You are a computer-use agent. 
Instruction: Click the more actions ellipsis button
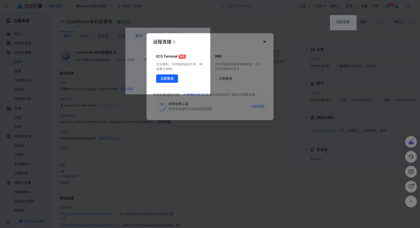411,22
